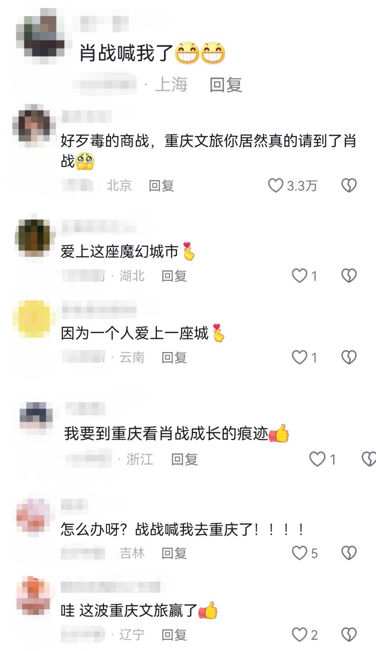Open avatar of 好歹毒的商战 commenter
This screenshot has height=651, width=376.
click(x=34, y=125)
